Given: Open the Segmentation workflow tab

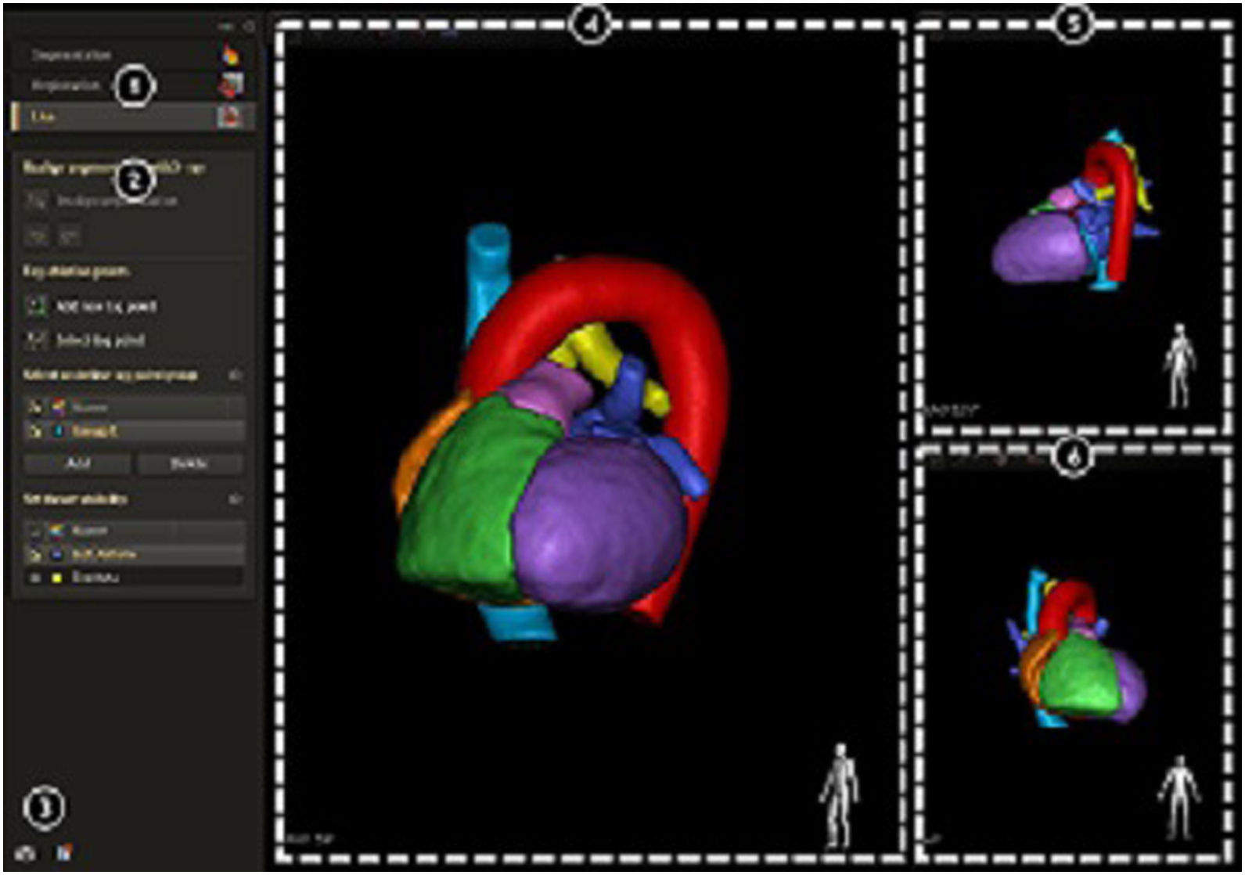Looking at the screenshot, I should [72, 56].
